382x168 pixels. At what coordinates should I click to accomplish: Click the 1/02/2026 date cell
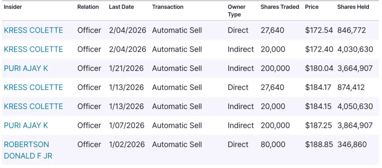(127, 145)
